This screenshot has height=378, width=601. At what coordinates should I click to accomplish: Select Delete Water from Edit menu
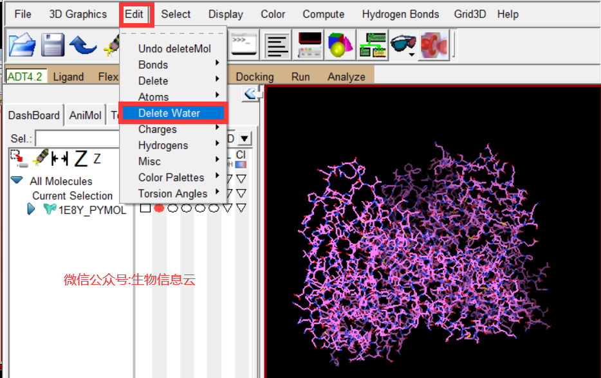pyautogui.click(x=174, y=113)
